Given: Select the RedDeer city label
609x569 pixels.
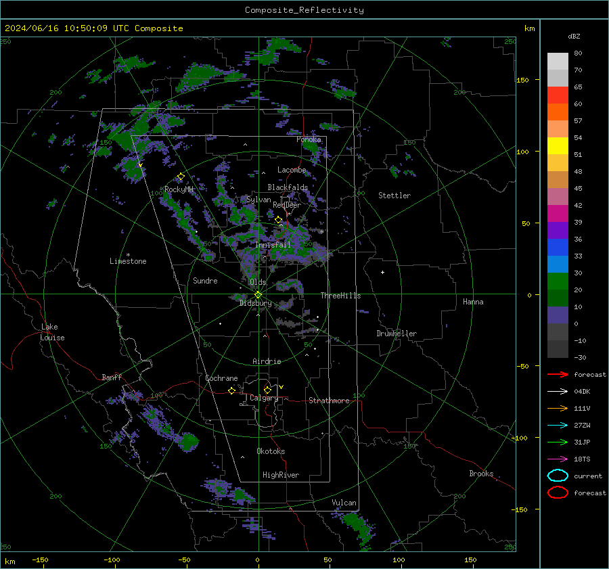Looking at the screenshot, I should coord(287,205).
